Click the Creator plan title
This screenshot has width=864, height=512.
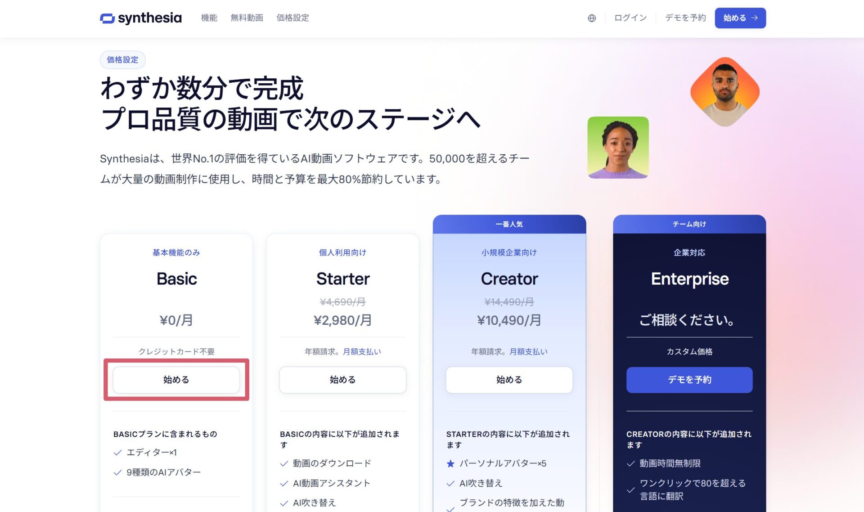point(509,279)
